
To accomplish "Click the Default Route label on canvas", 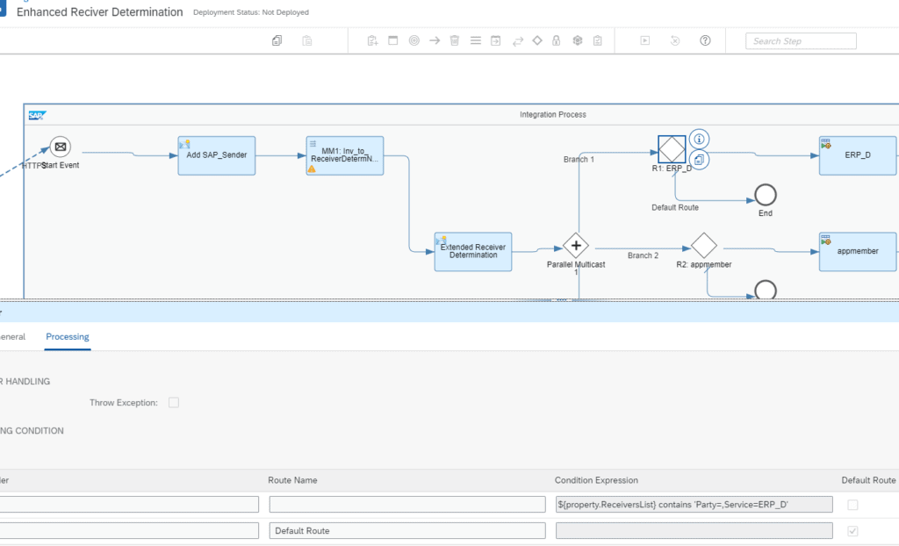I will tap(675, 208).
